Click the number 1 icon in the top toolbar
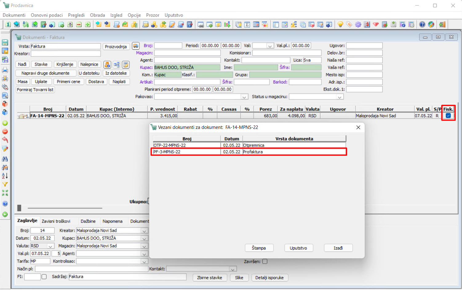This screenshot has height=290, width=462. coord(8,25)
